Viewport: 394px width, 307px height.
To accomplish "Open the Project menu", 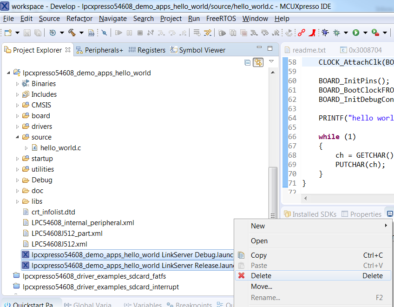I will click(171, 19).
